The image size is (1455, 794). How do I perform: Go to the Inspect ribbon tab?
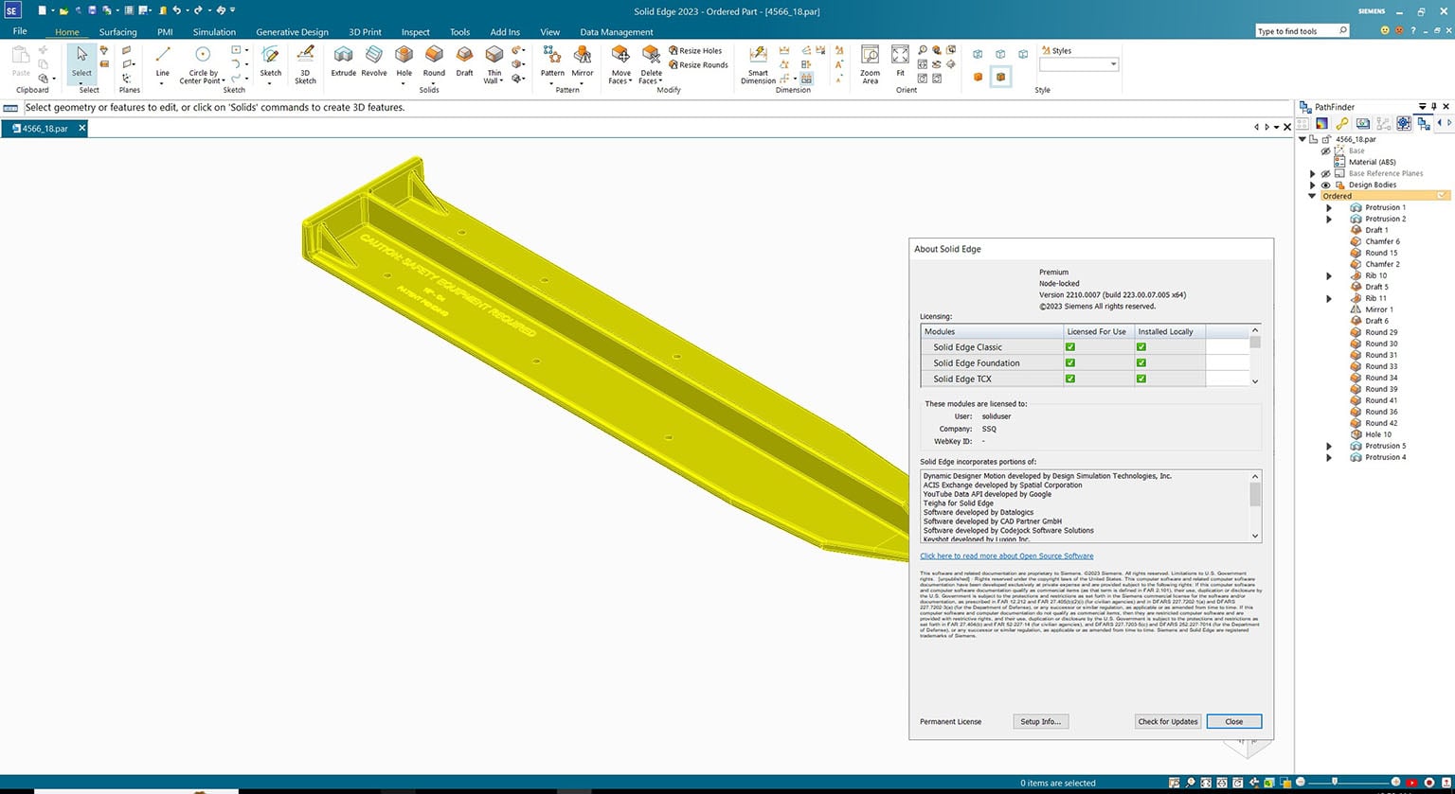pos(415,32)
